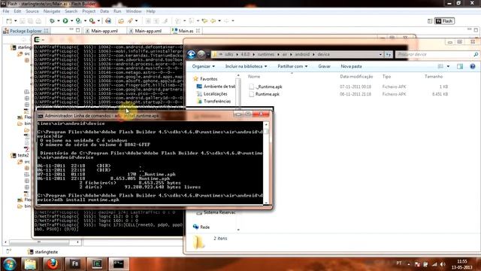Click the Open Perspective icon
The image size is (481, 271).
(x=430, y=21)
